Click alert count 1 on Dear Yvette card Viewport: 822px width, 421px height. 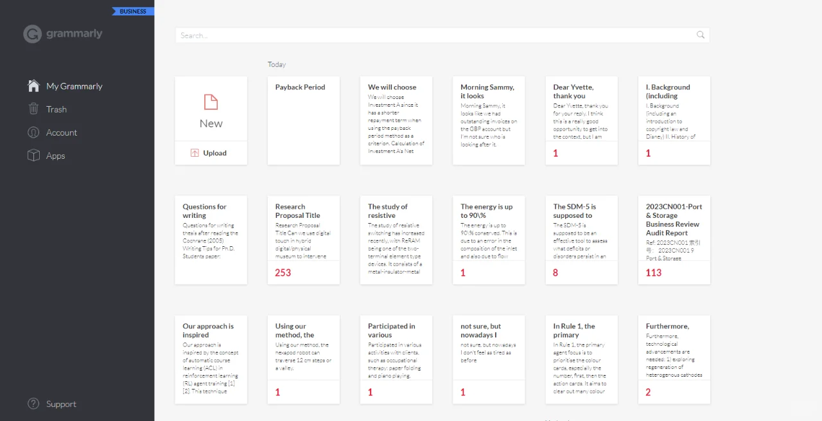pyautogui.click(x=555, y=153)
